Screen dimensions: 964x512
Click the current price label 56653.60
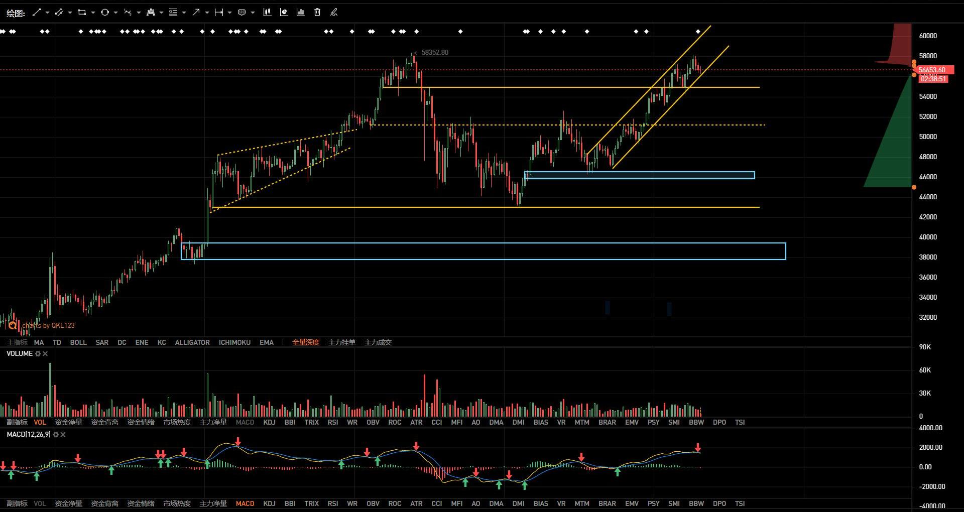[932, 70]
